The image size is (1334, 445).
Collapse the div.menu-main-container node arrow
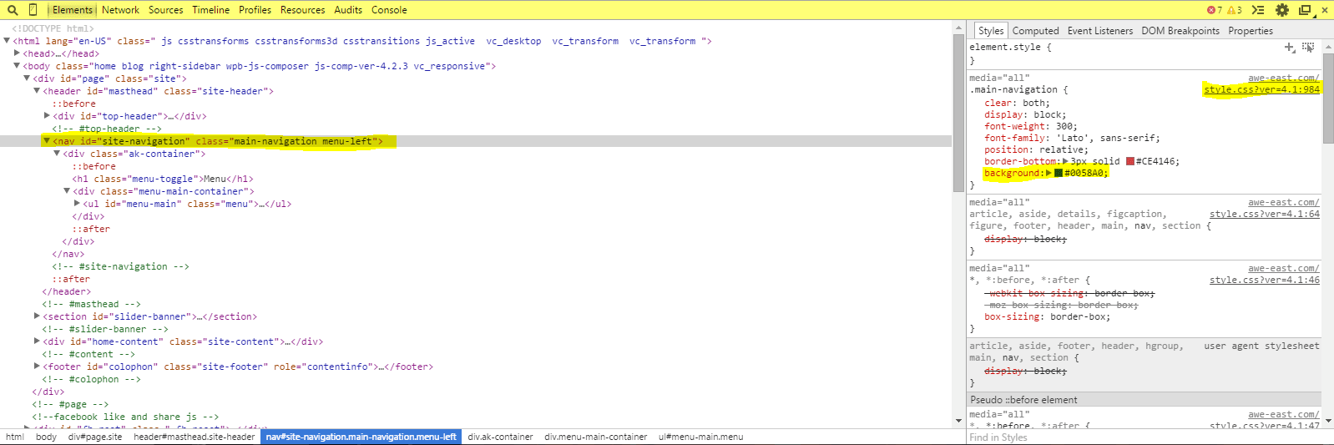tap(67, 191)
